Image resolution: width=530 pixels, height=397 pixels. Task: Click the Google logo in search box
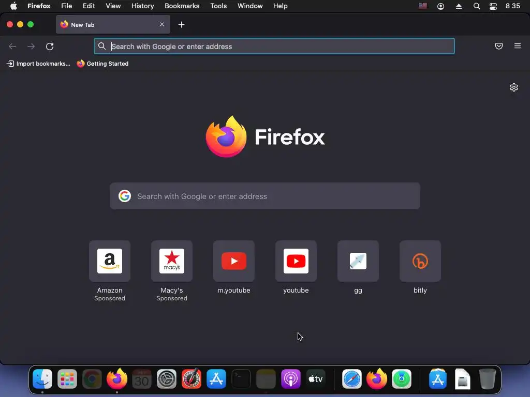pos(125,196)
